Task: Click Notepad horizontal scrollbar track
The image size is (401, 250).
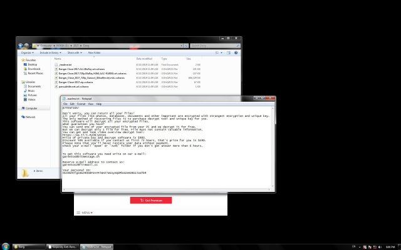Action: pyautogui.click(x=167, y=189)
